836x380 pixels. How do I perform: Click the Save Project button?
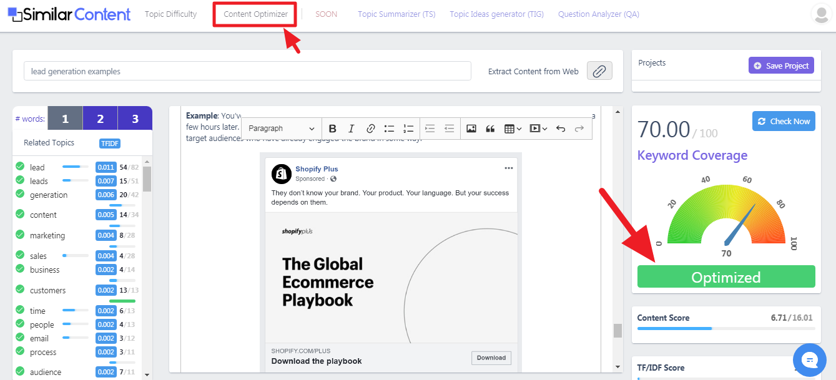[781, 66]
